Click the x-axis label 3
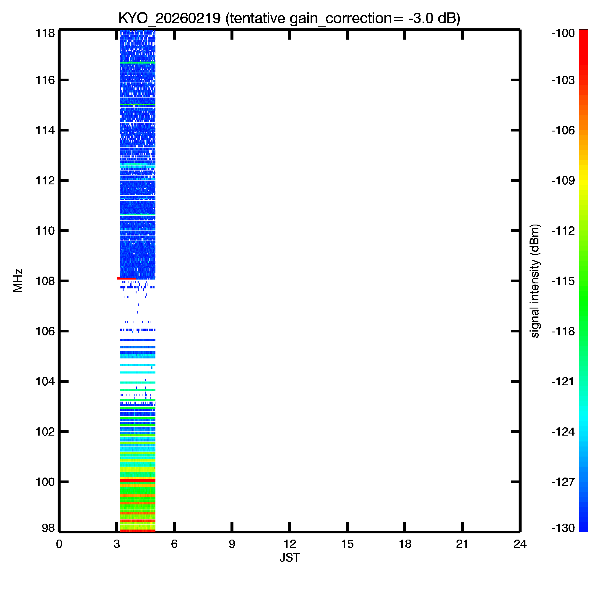This screenshot has width=591, height=591. pos(116,544)
